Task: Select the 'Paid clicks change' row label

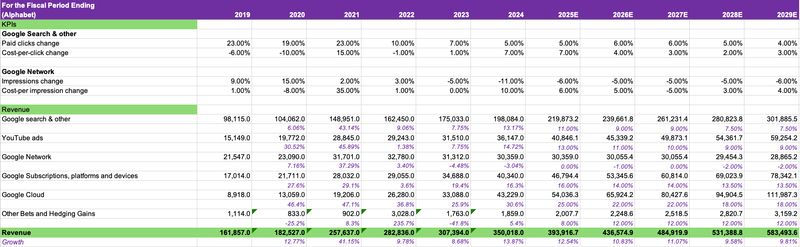Action: click(31, 43)
